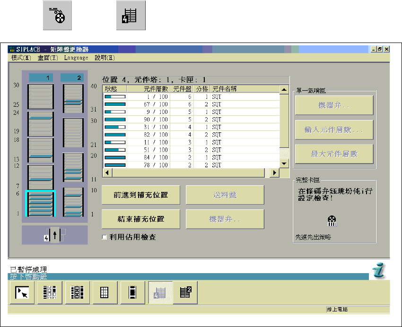This screenshot has height=327, width=402.
Task: Select tower 2 header label
Action: click(73, 77)
